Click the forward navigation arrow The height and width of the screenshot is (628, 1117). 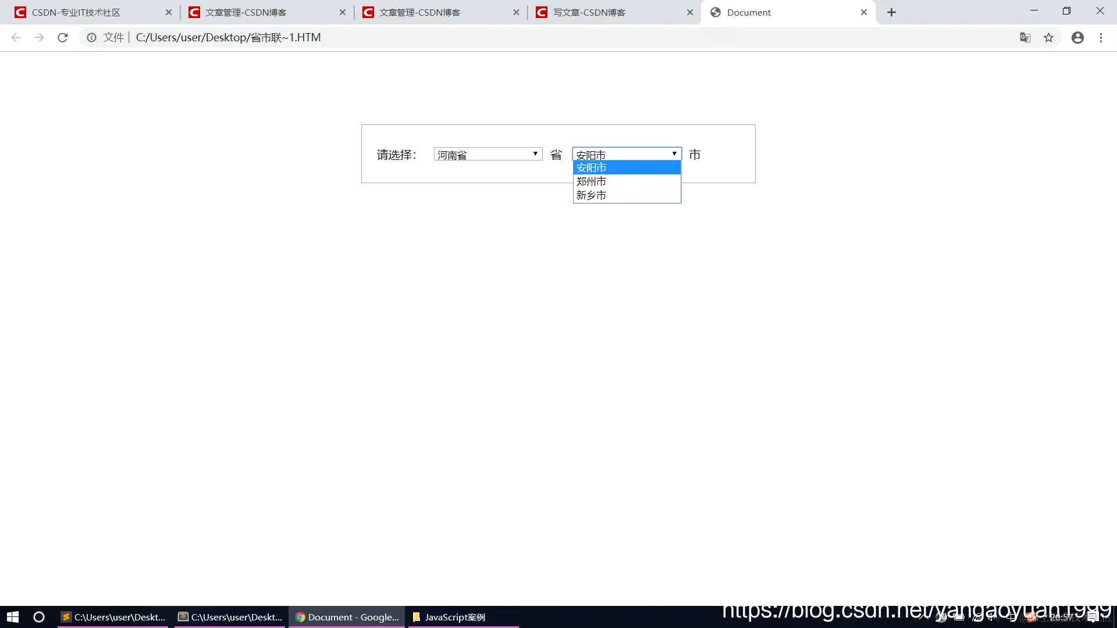39,37
